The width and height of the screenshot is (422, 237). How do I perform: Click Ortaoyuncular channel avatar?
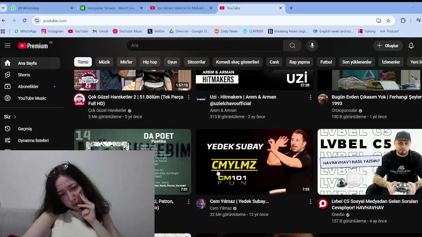323,99
